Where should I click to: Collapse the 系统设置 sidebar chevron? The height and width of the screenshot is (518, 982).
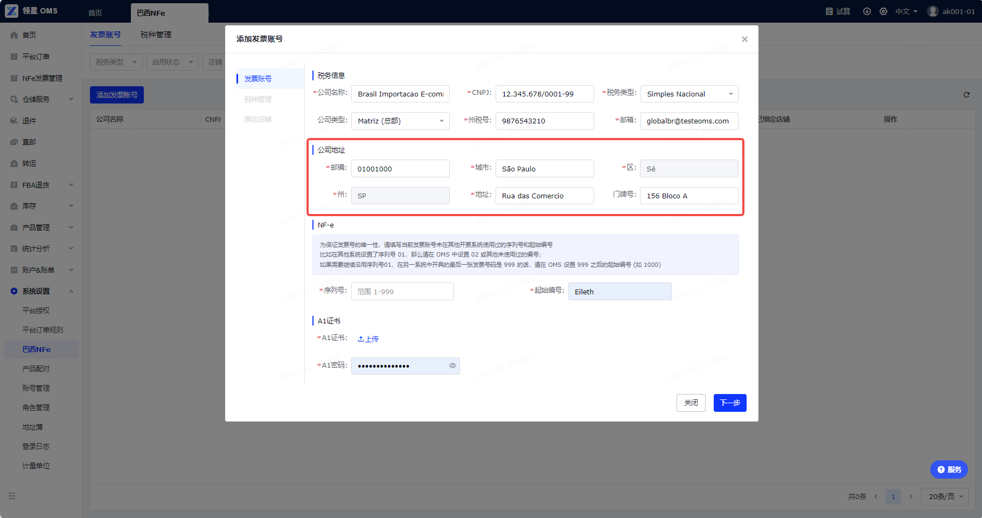71,291
